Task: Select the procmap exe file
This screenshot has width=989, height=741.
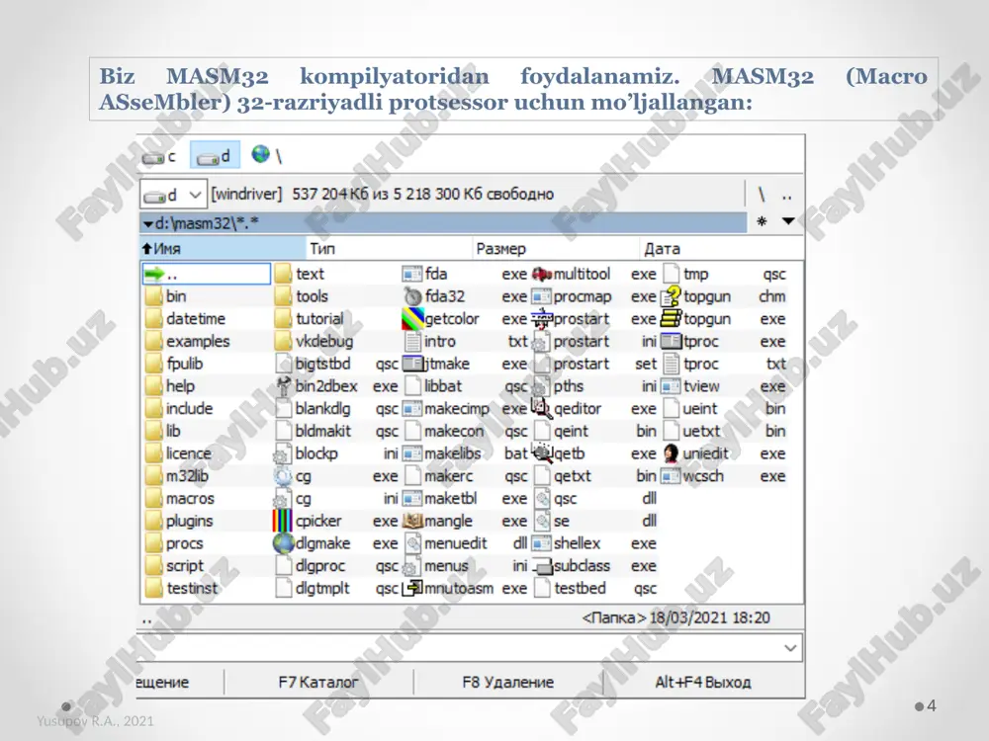Action: click(x=594, y=296)
